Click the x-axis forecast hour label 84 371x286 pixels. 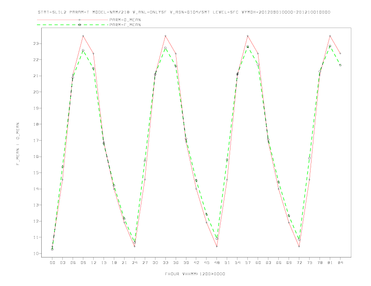point(340,263)
